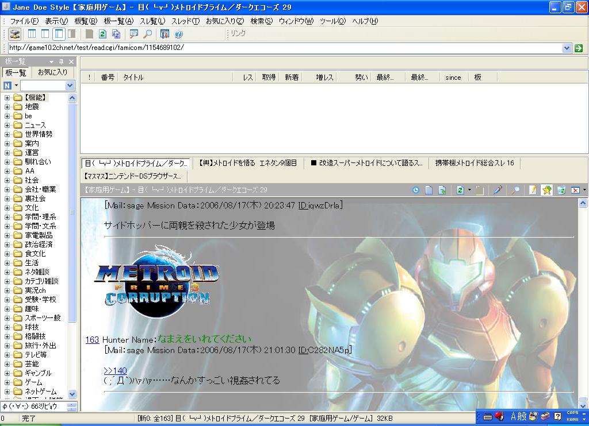Follow the >>140 anchor link
Image resolution: width=589 pixels, height=426 pixels.
(x=115, y=370)
